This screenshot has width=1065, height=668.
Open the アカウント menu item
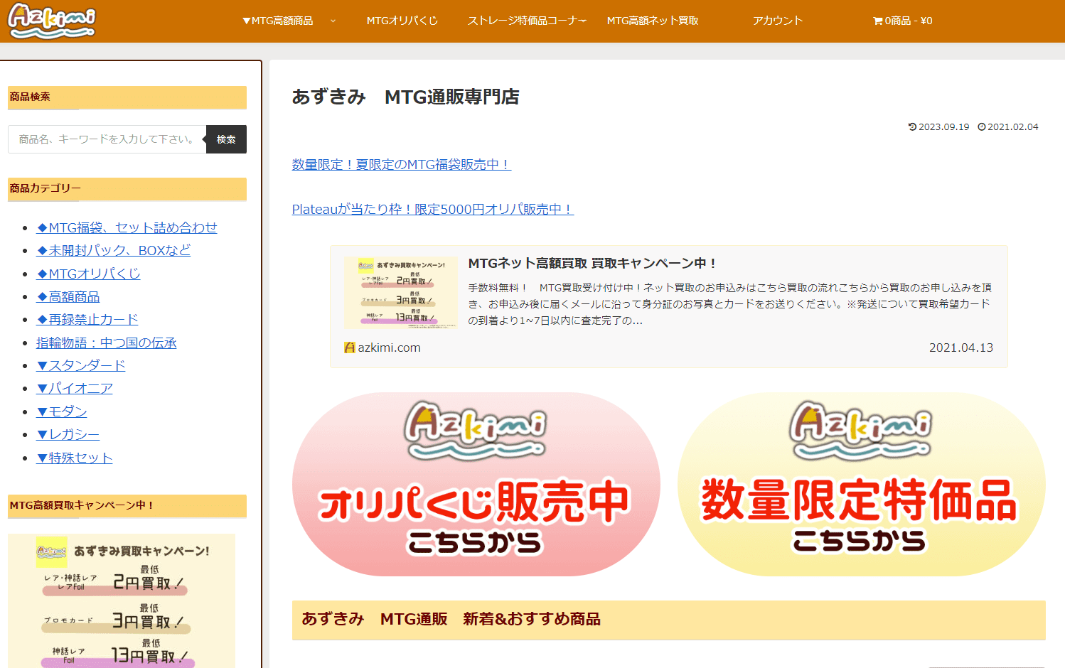coord(778,21)
